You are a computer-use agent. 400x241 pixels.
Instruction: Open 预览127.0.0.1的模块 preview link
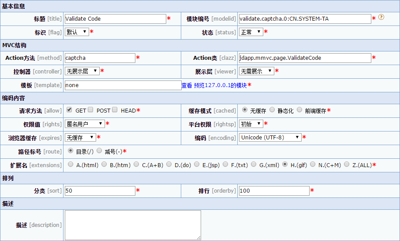point(220,85)
